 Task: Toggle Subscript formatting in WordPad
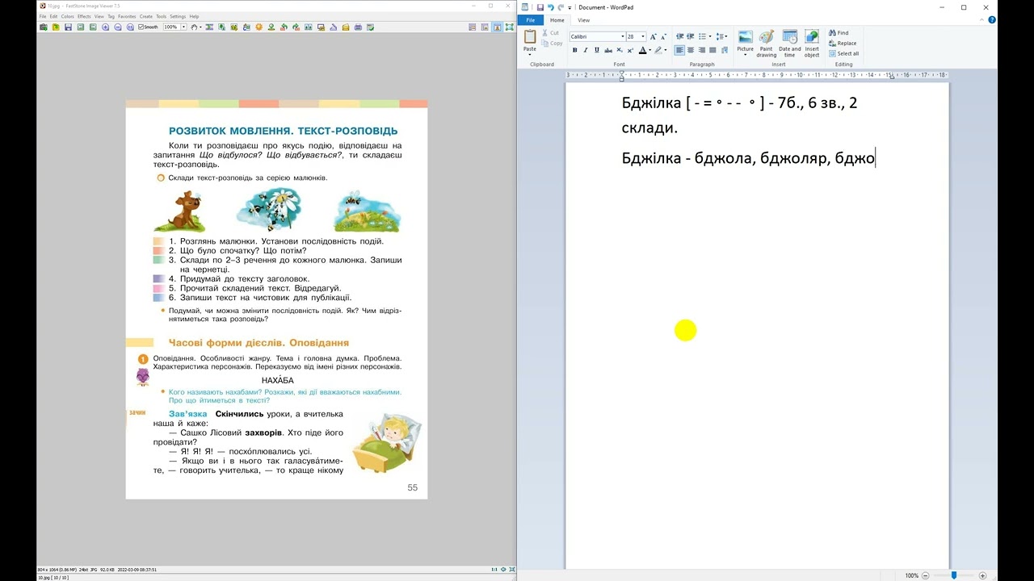point(620,50)
